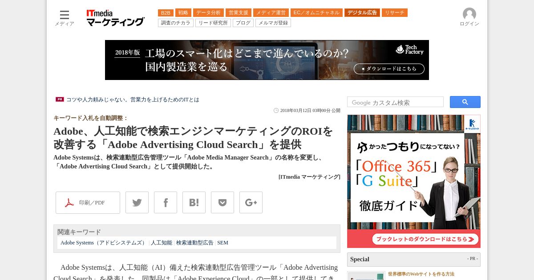Open the 調査のチカラ link
Viewport: 534px width, 280px height.
[x=176, y=23]
